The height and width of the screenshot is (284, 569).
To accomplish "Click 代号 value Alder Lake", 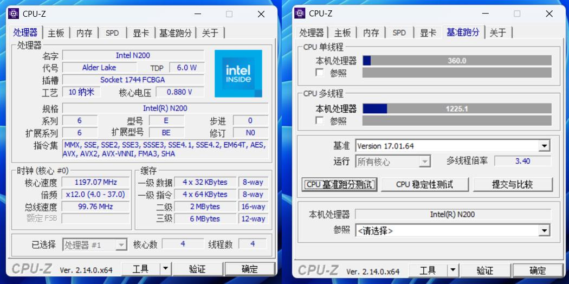I will [99, 67].
